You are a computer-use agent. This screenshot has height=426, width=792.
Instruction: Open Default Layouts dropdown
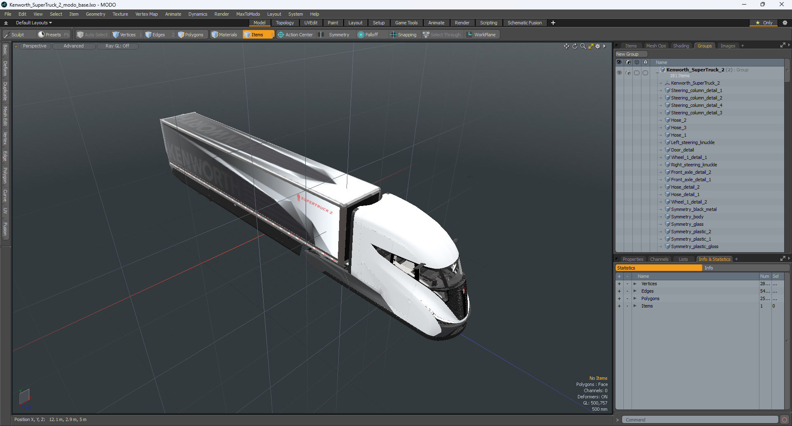click(x=34, y=23)
